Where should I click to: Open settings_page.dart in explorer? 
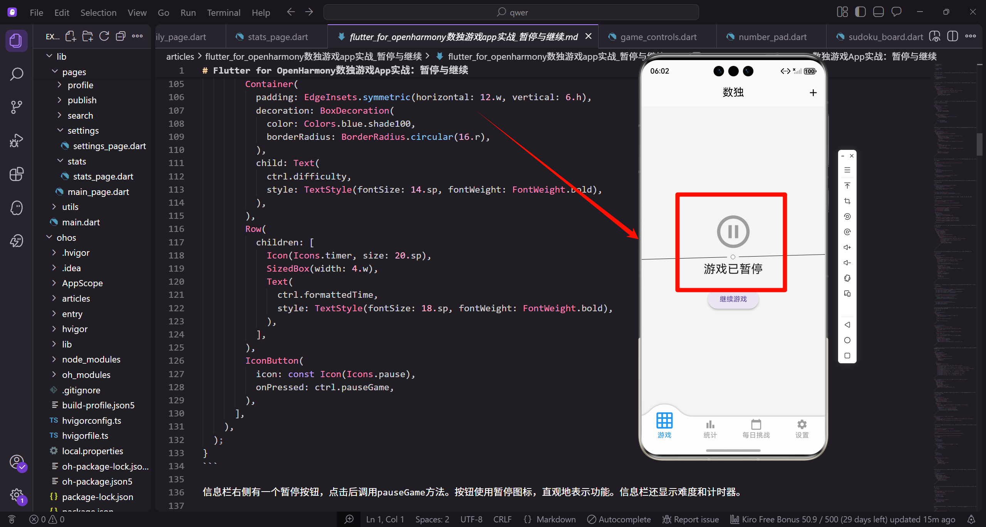pos(92,146)
